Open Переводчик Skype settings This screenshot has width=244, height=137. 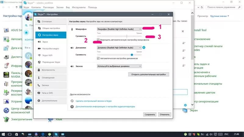coord(51,62)
